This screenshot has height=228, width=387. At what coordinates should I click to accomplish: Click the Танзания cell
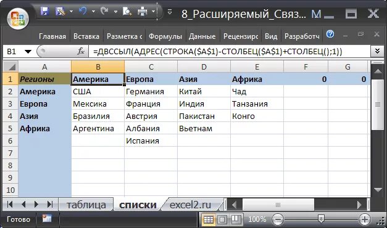click(x=257, y=104)
